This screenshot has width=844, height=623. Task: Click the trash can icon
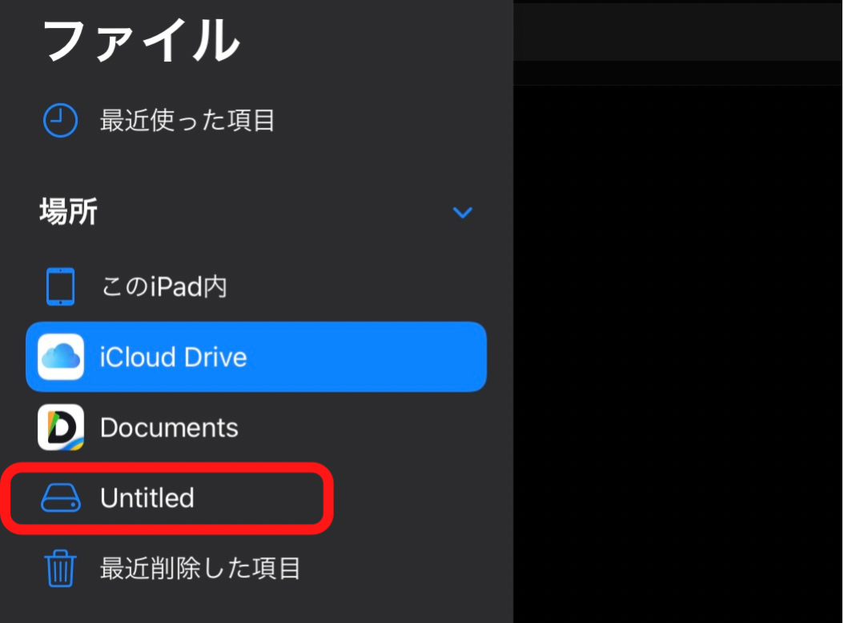point(61,569)
